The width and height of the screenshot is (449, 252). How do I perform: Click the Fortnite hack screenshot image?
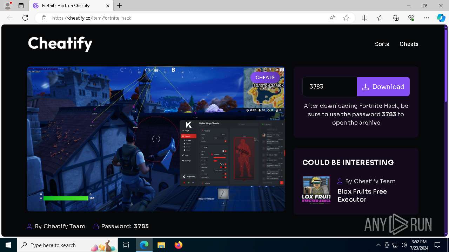[x=156, y=139]
